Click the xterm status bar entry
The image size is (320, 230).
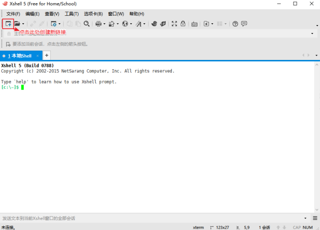198,227
